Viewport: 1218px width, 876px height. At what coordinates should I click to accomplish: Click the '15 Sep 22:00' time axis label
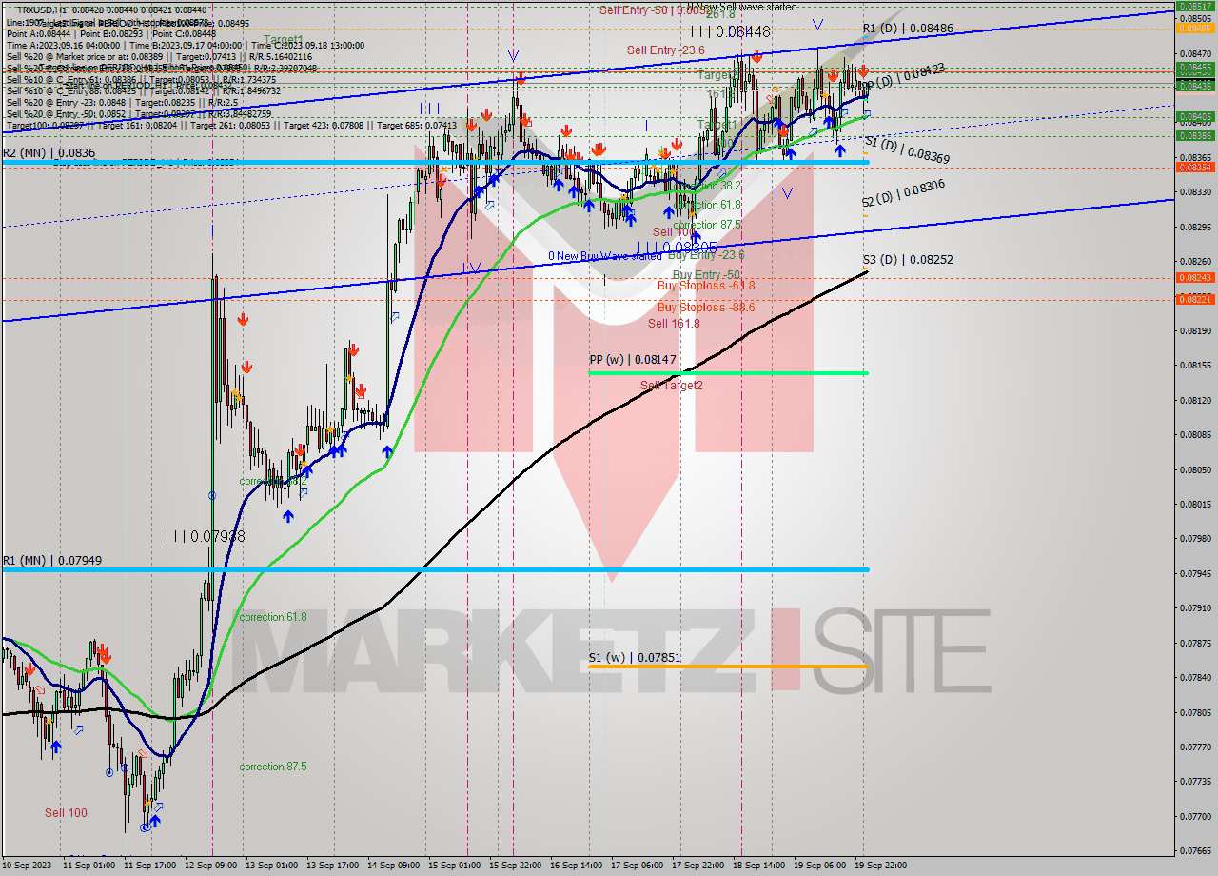pos(515,866)
